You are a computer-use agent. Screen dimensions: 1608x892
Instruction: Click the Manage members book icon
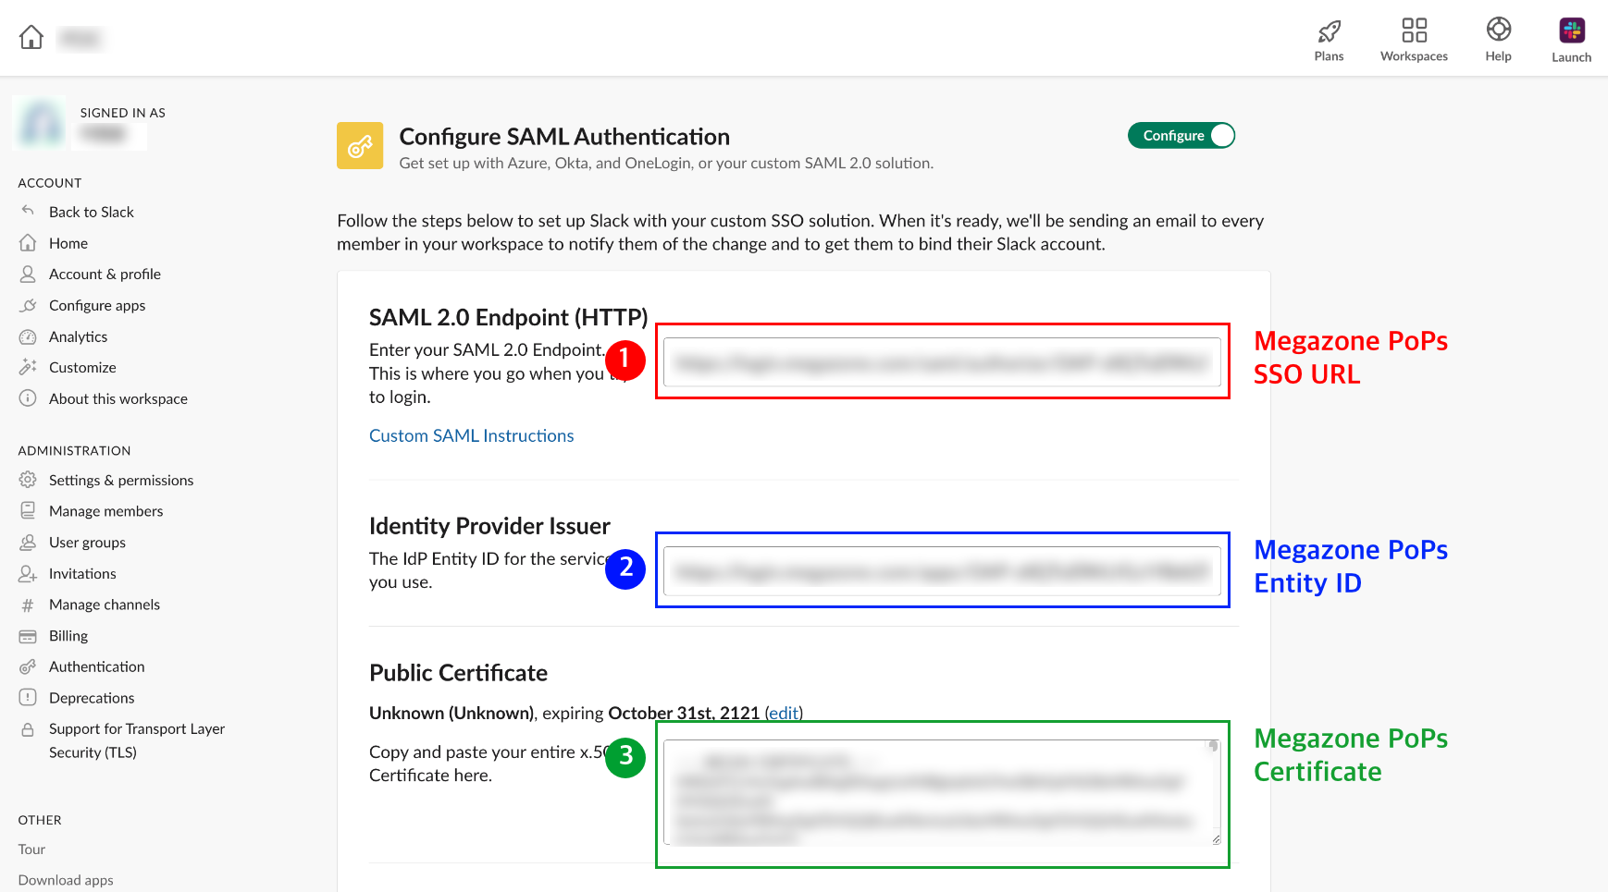click(28, 510)
